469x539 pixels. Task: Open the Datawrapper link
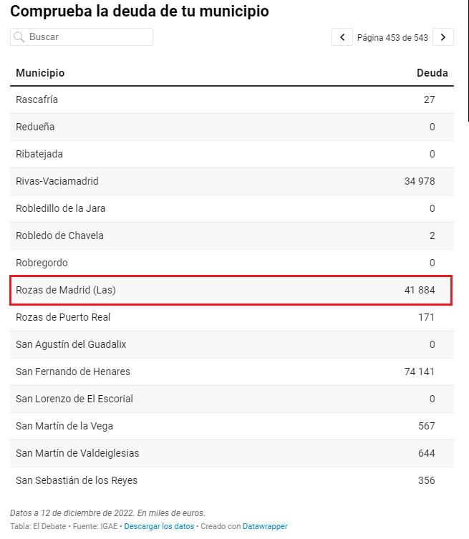pos(265,526)
